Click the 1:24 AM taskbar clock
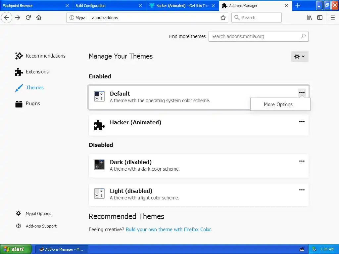The image size is (339, 254). (327, 249)
